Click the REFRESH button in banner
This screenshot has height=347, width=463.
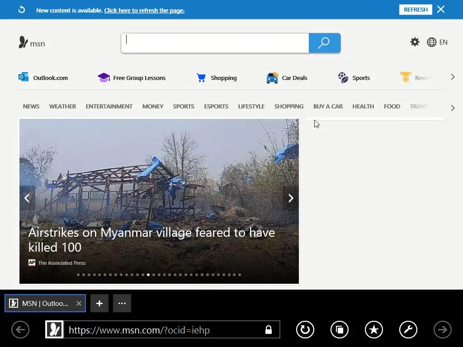(x=416, y=9)
